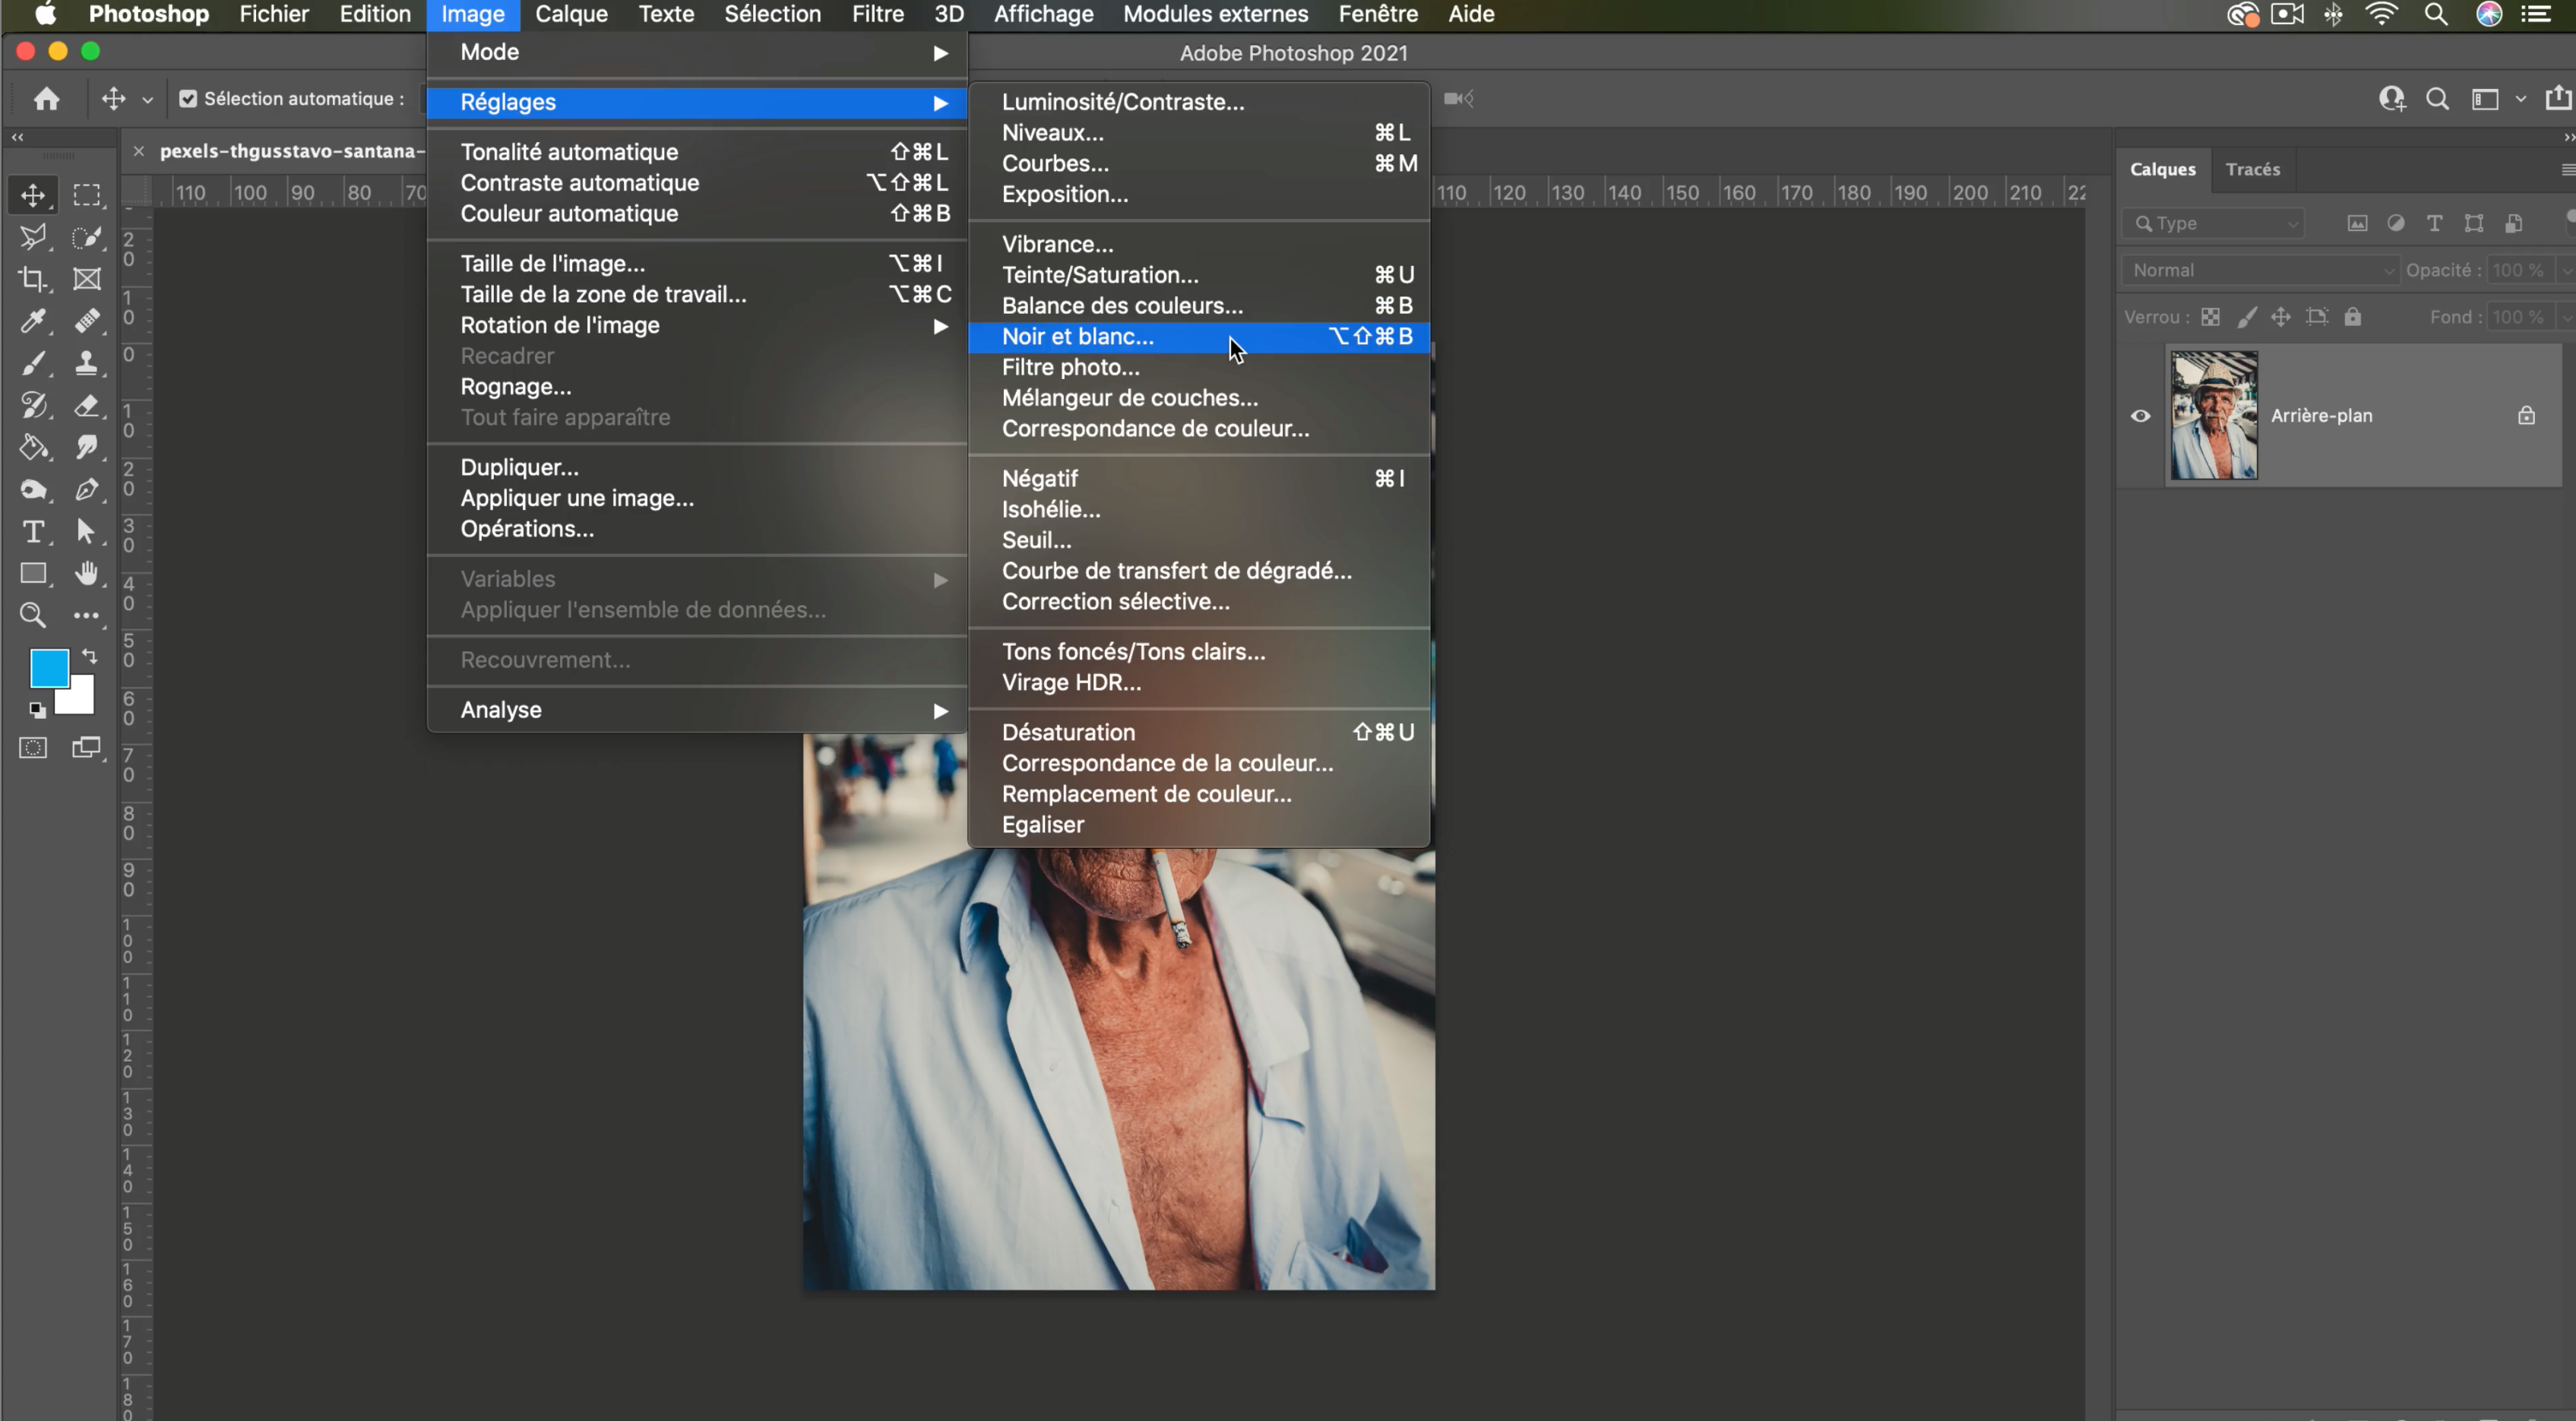Image resolution: width=2576 pixels, height=1421 pixels.
Task: Select the Arrière-plan layer thumbnail
Action: click(x=2214, y=415)
